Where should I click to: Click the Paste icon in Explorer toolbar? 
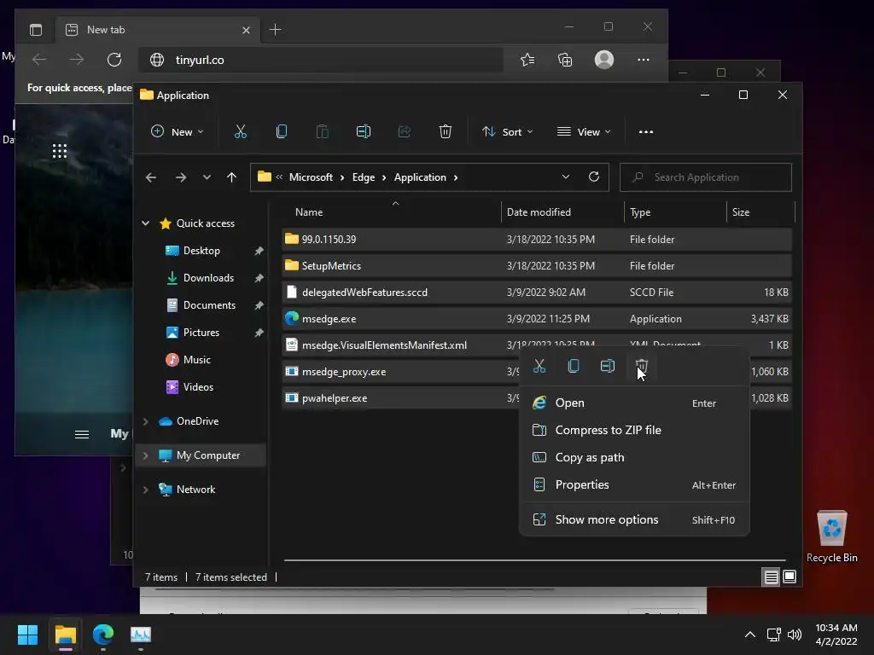point(322,132)
